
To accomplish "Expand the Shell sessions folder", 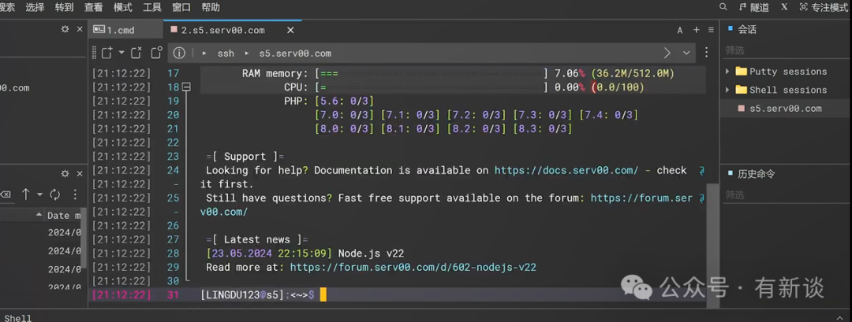I will pyautogui.click(x=727, y=90).
